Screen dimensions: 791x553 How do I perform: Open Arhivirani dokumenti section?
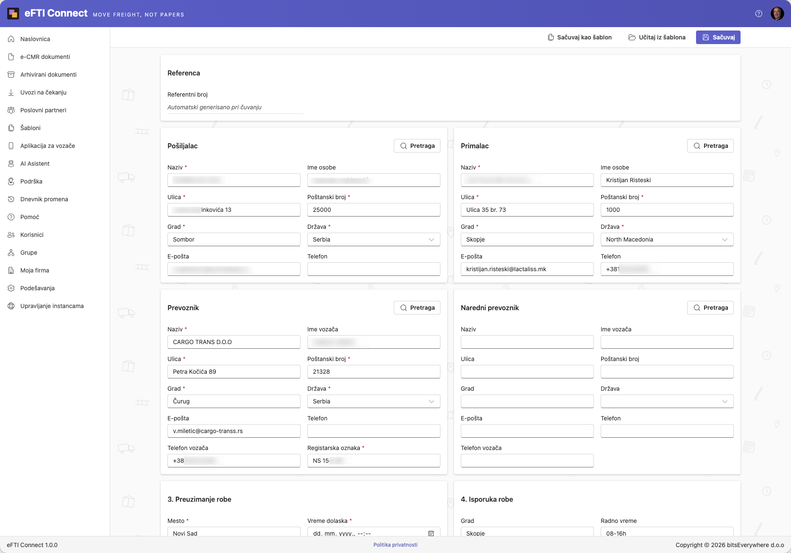tap(55, 75)
